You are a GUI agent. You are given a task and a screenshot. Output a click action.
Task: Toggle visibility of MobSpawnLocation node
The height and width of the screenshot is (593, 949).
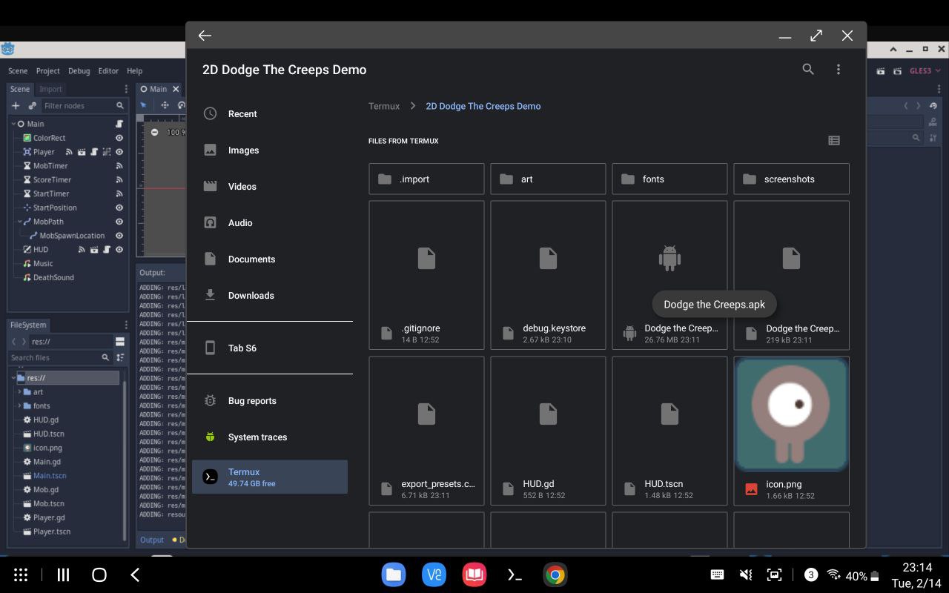(x=119, y=236)
